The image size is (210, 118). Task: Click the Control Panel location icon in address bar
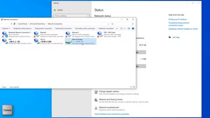(14, 24)
